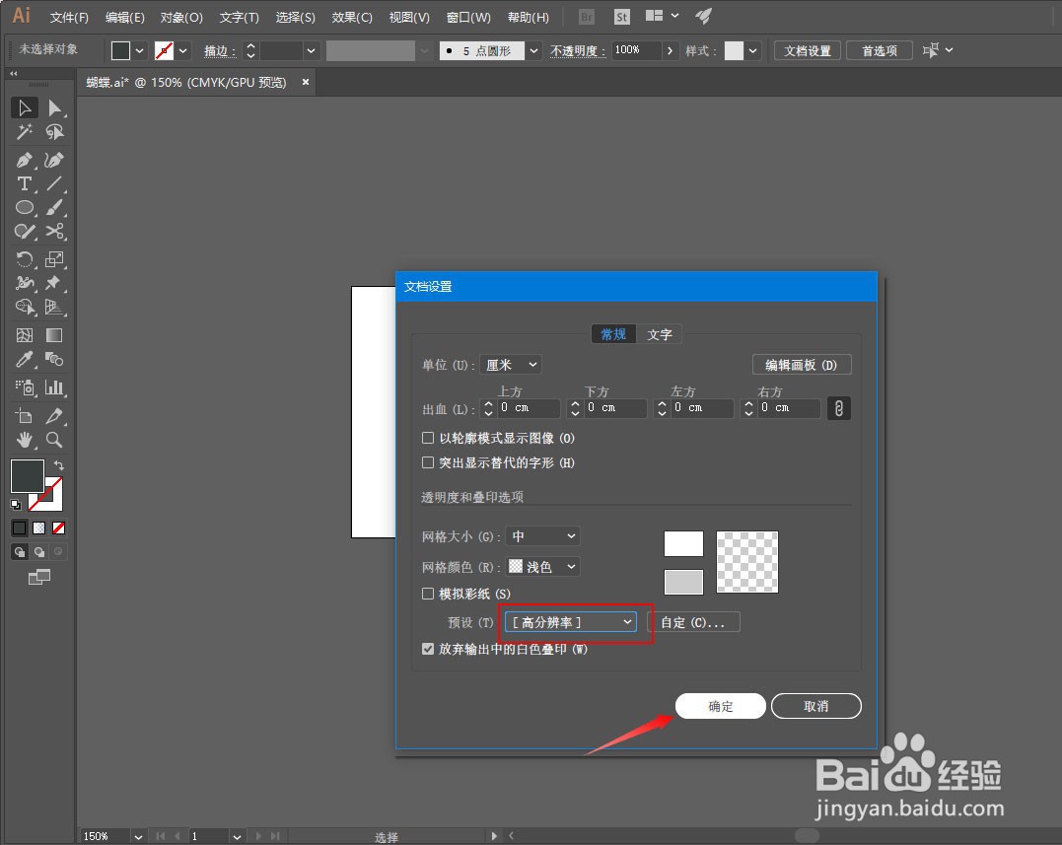Select the Scale tool

[x=54, y=259]
